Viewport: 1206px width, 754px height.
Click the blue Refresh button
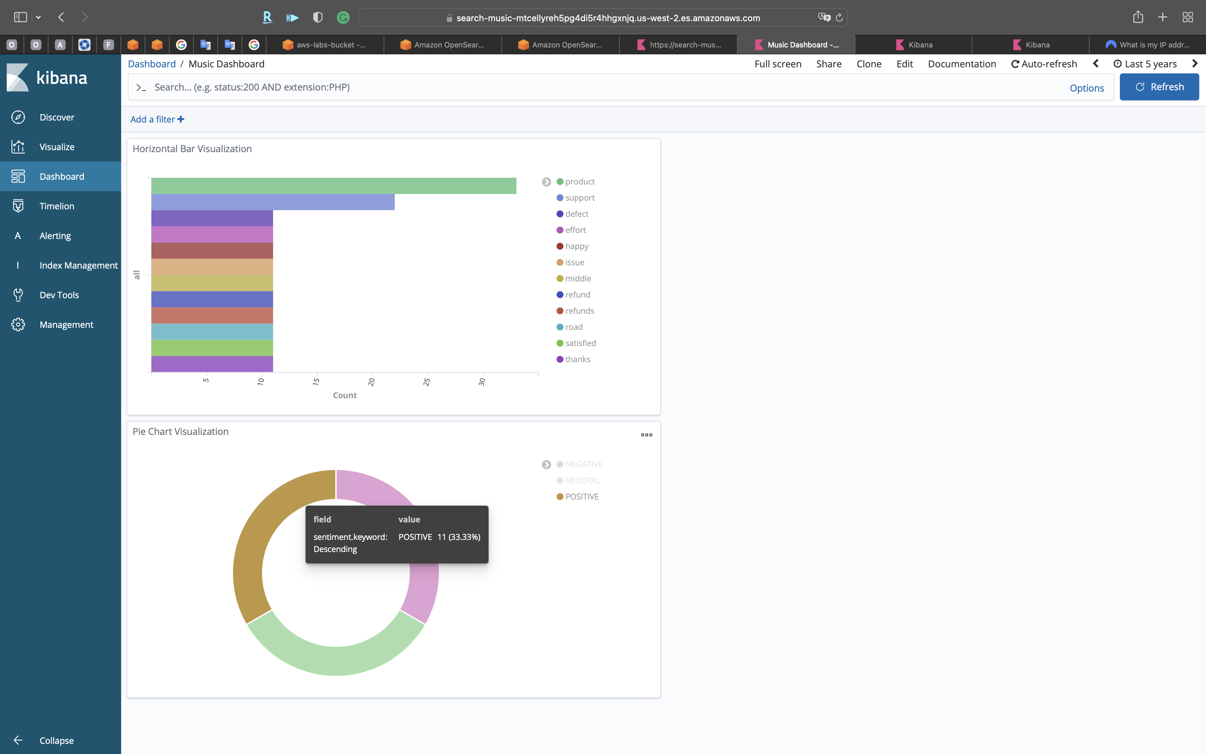tap(1159, 87)
